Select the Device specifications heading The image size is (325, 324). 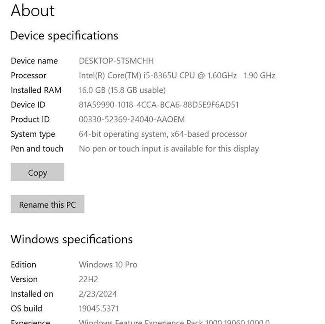(64, 36)
